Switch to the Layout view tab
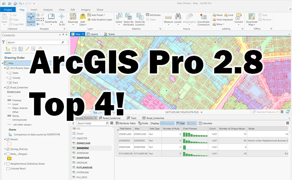 [x=92, y=34]
